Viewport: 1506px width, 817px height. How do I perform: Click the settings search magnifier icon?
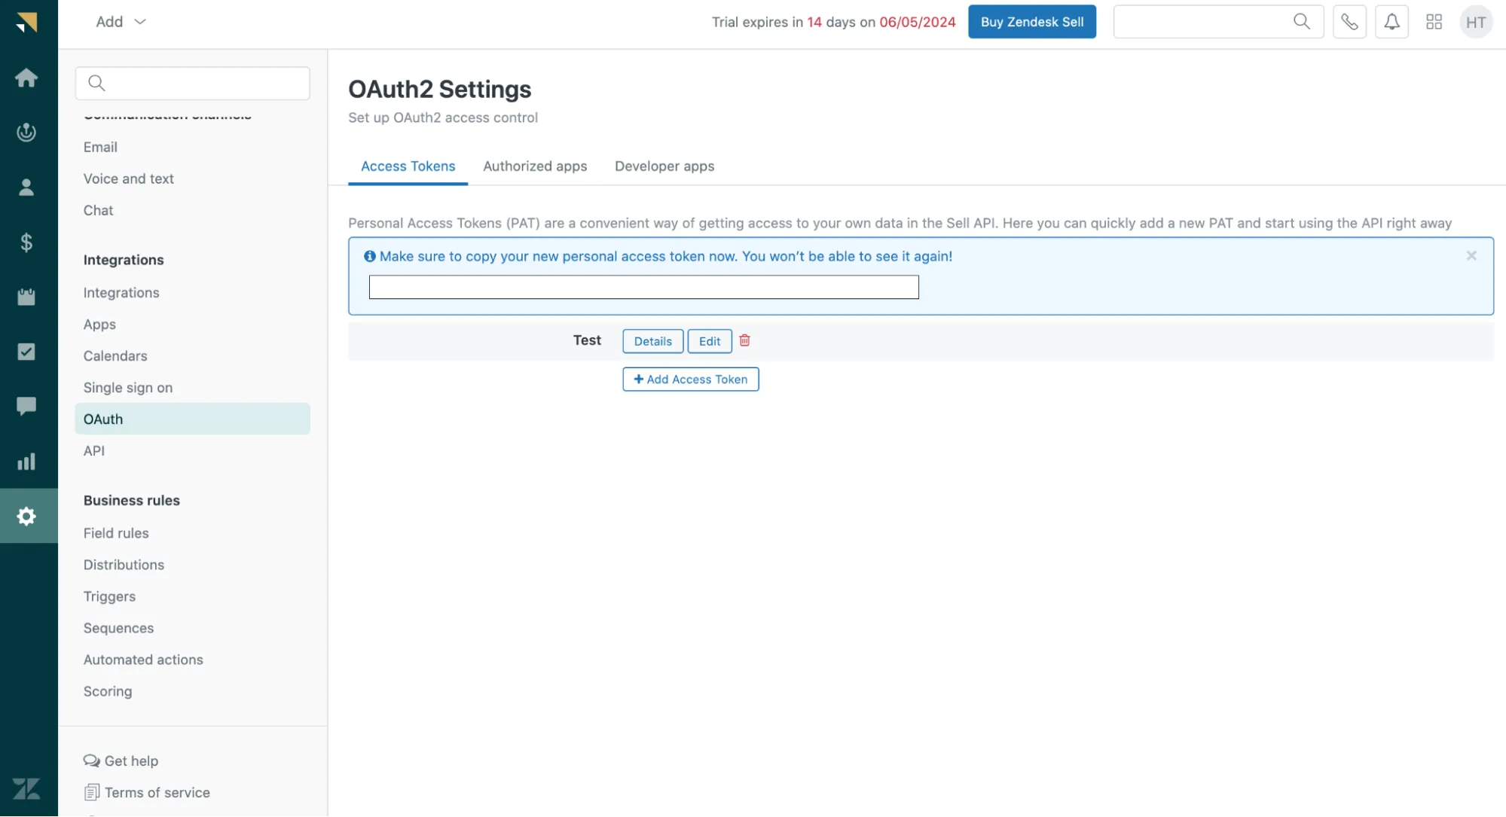click(96, 83)
